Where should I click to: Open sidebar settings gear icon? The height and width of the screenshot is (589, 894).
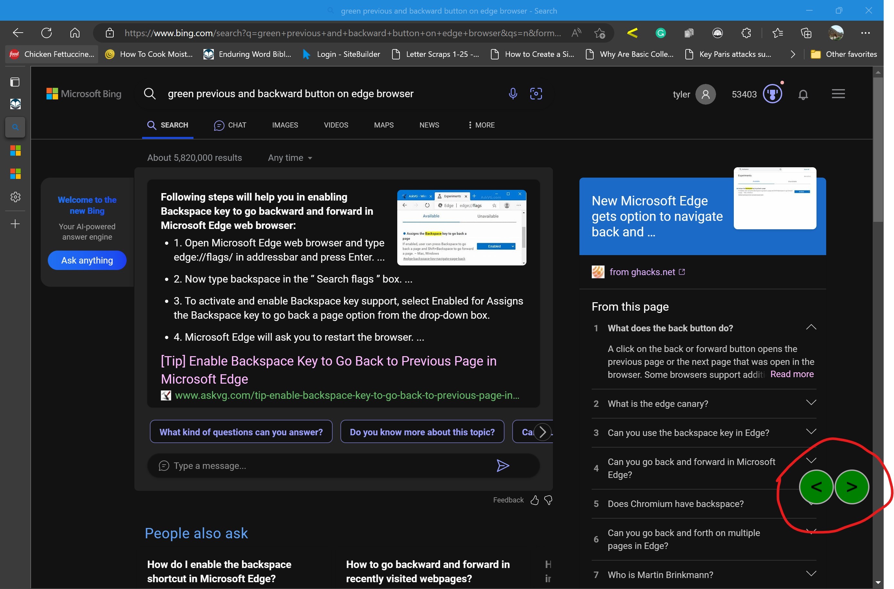(x=16, y=197)
